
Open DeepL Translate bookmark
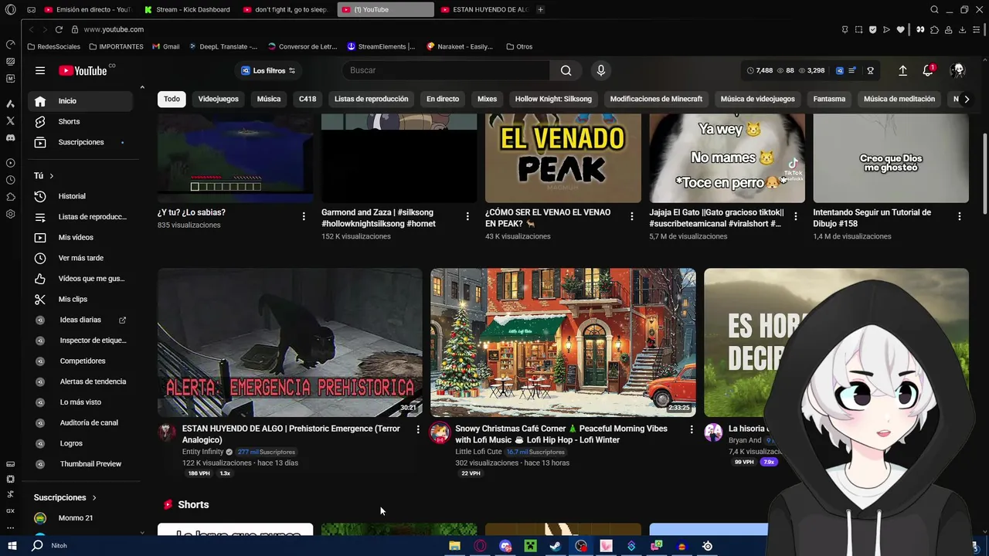coord(223,46)
